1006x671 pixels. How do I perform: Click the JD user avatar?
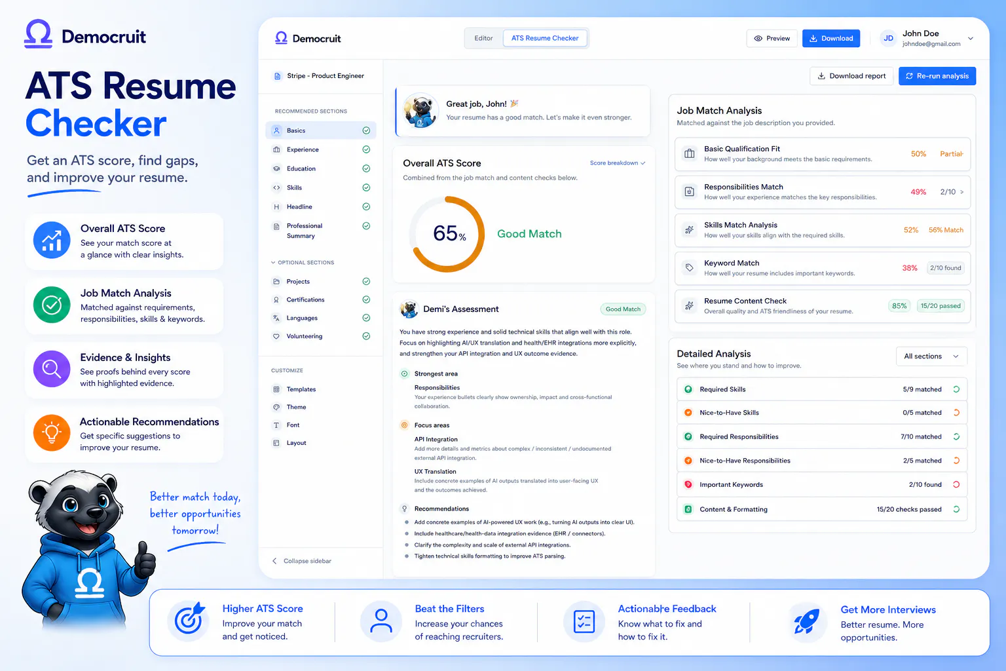(x=888, y=38)
